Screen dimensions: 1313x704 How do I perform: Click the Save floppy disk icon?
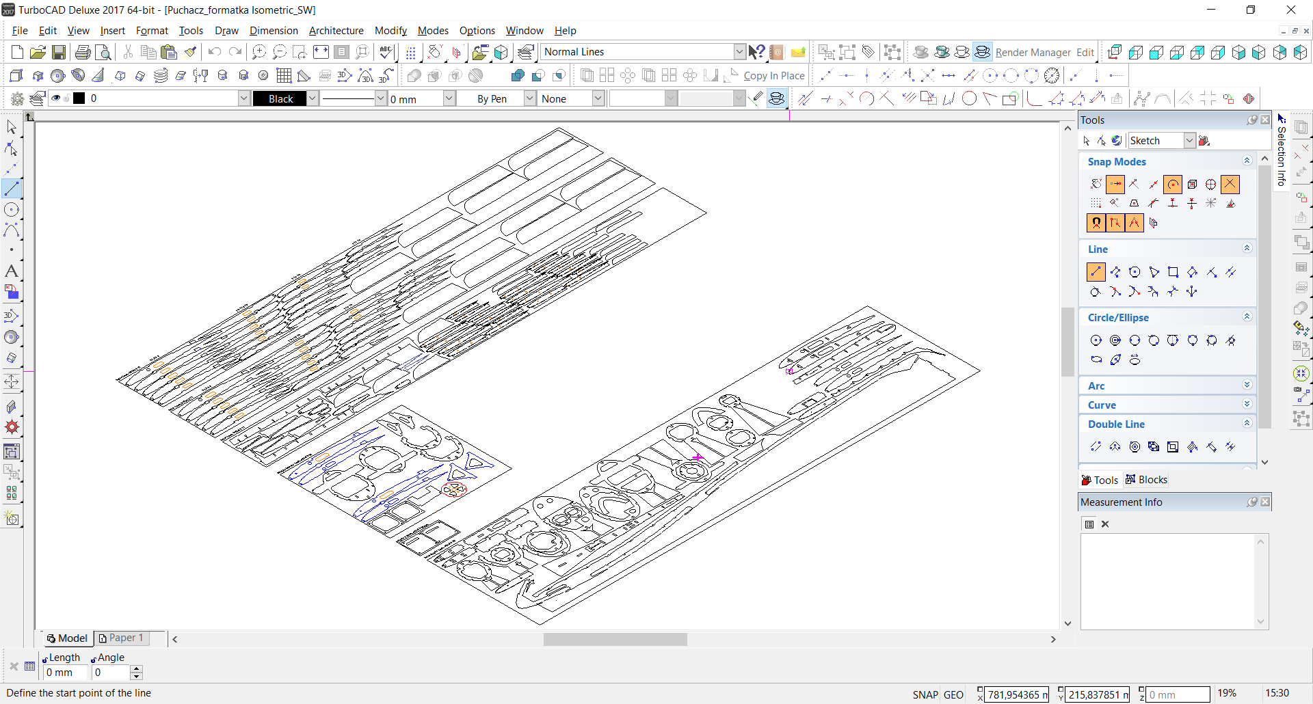pyautogui.click(x=59, y=53)
